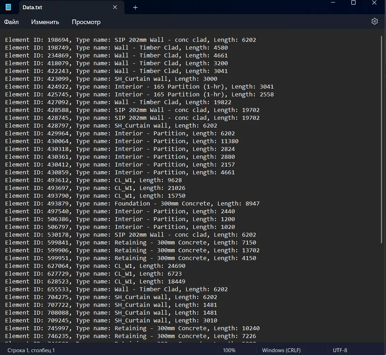The height and width of the screenshot is (355, 386).
Task: Open the Файл menu
Action: (x=11, y=22)
